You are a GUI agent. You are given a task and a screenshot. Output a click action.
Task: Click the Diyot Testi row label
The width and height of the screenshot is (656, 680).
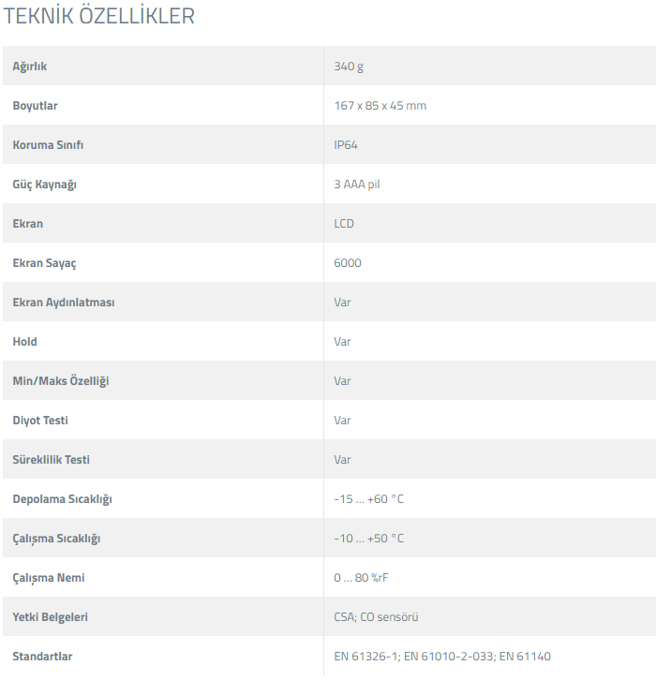pos(40,421)
